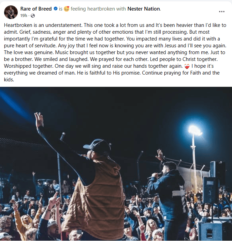Open the Rare of Breed profile picture
Screen dimensions: 232x241
[x=11, y=12]
